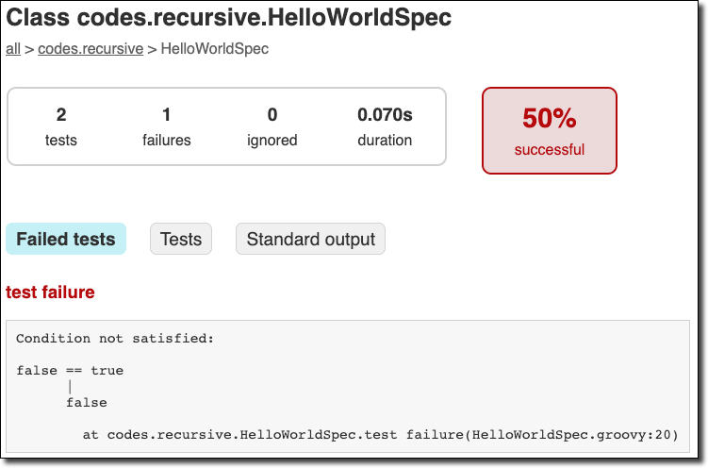Click the tests count number 2
The width and height of the screenshot is (708, 468).
tap(61, 115)
